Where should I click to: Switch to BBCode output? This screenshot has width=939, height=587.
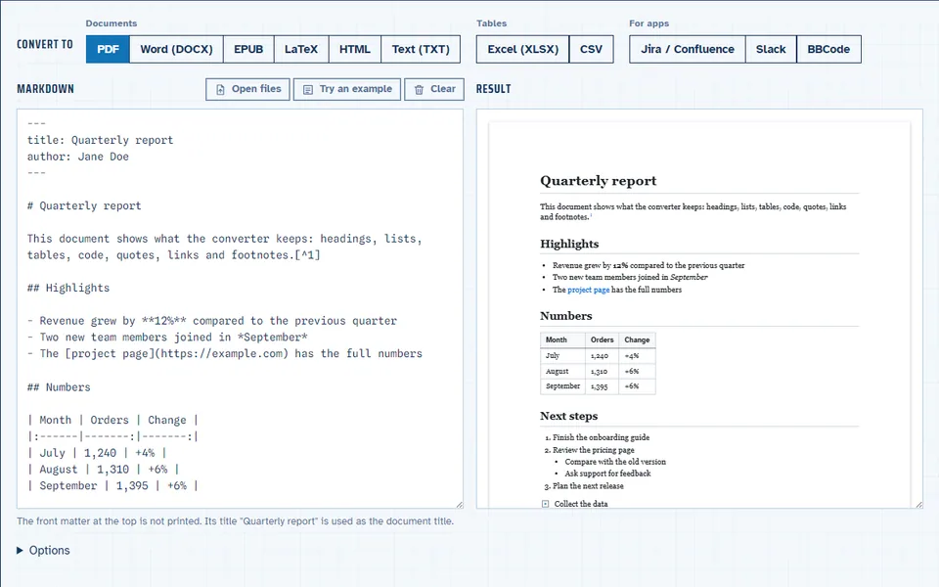828,49
